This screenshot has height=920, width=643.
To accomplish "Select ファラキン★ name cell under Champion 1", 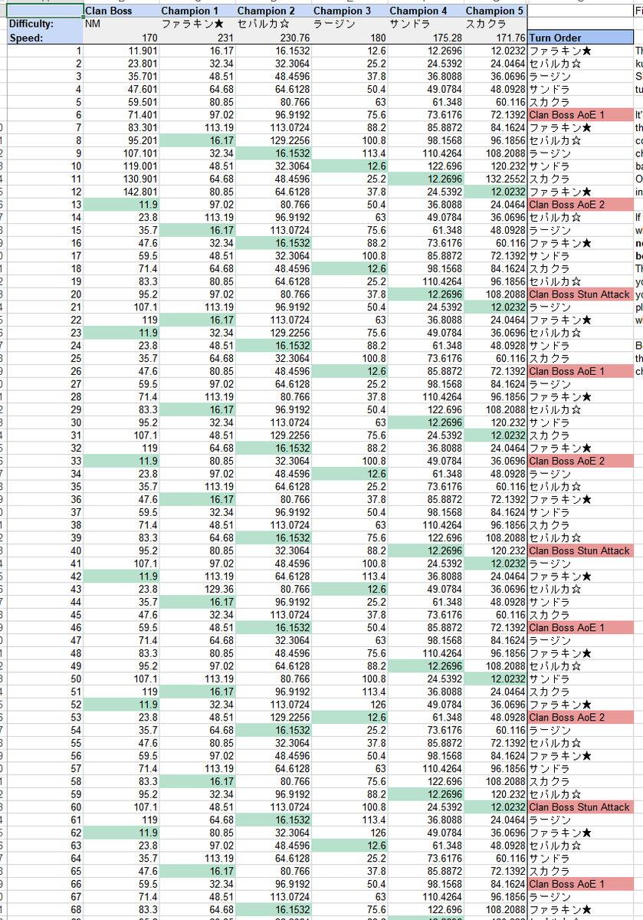I will tap(198, 25).
